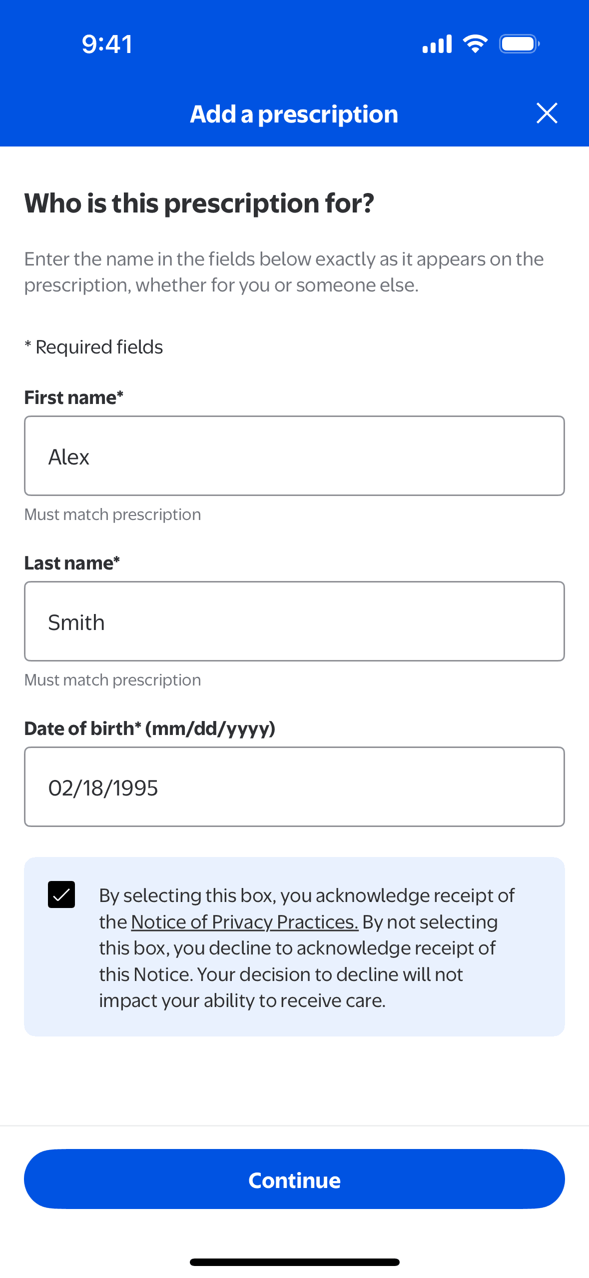Tap the "Add a prescription" header title
This screenshot has width=589, height=1278.
[294, 114]
